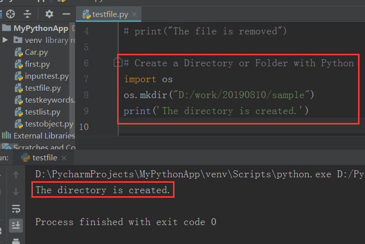Close the testfile run tab
365x244 pixels.
tap(64, 158)
